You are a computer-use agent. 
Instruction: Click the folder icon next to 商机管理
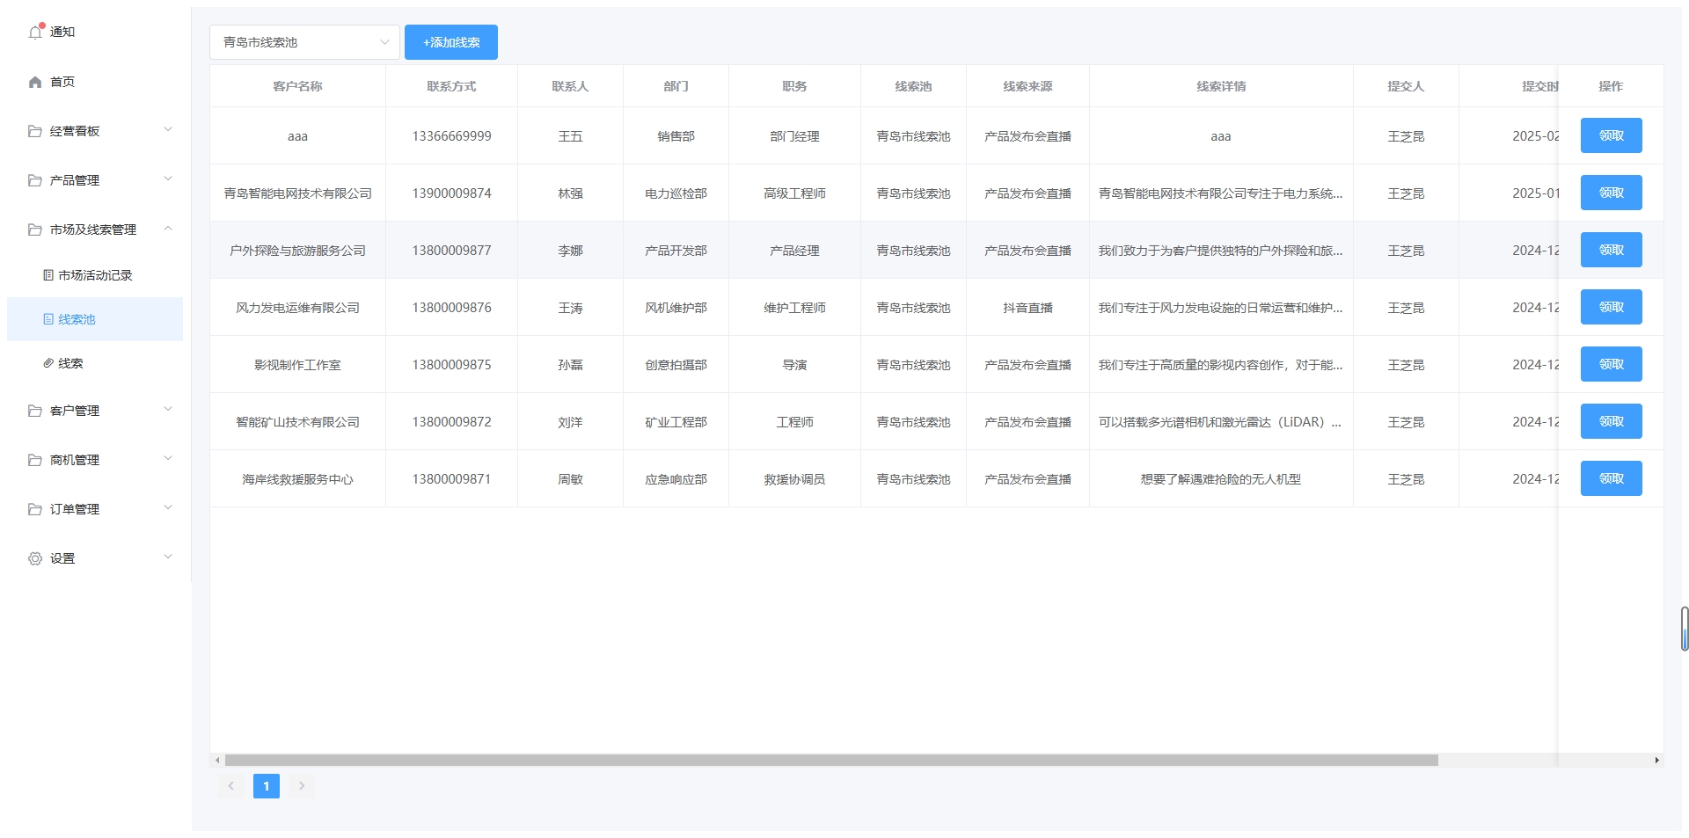35,460
